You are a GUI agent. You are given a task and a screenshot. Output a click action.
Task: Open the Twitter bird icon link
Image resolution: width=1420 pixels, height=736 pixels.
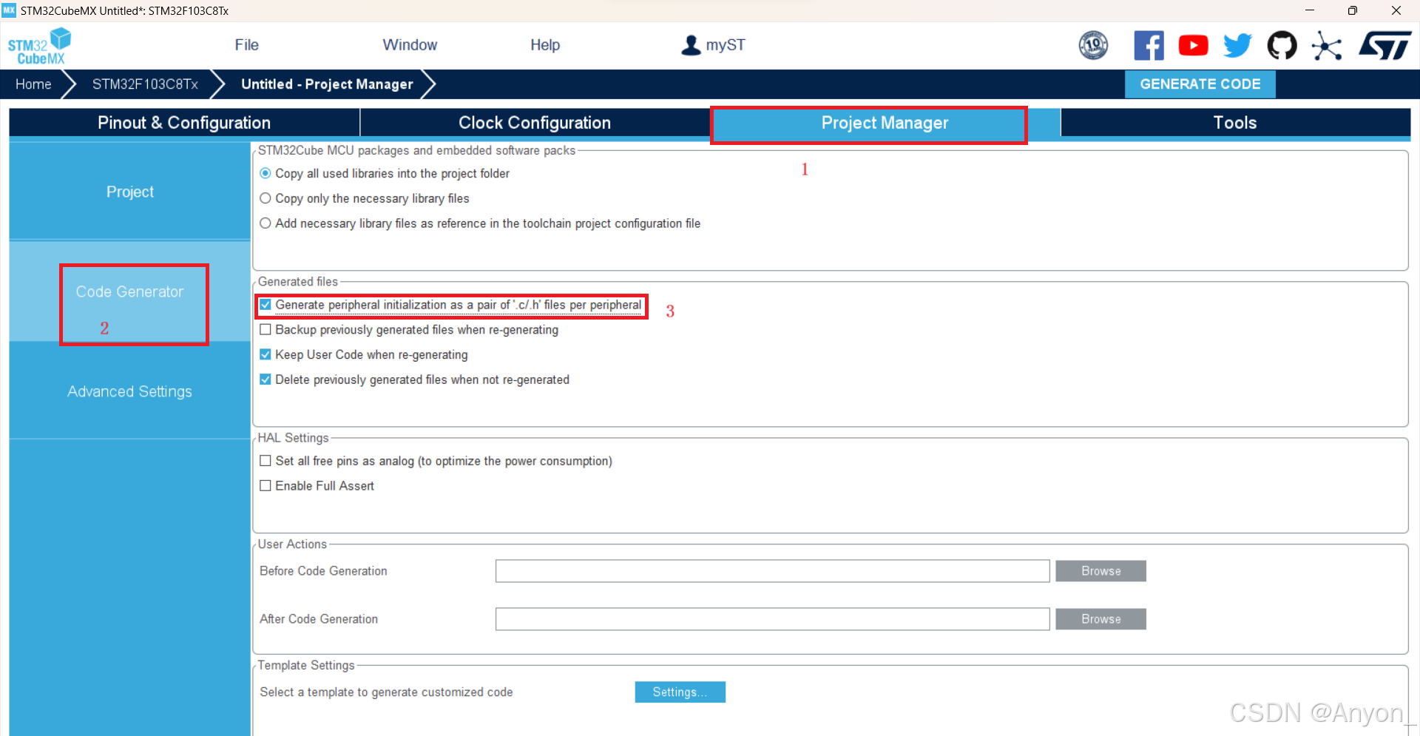pyautogui.click(x=1237, y=45)
